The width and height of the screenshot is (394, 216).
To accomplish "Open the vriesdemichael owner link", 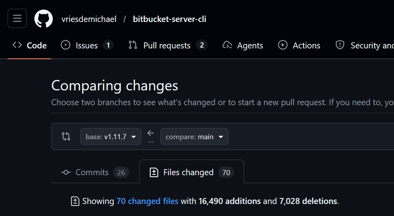I will tap(89, 19).
